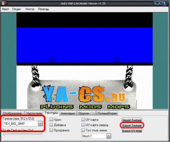Switch to the Анимации tab
This screenshot has width=170, height=142.
pos(68,113)
